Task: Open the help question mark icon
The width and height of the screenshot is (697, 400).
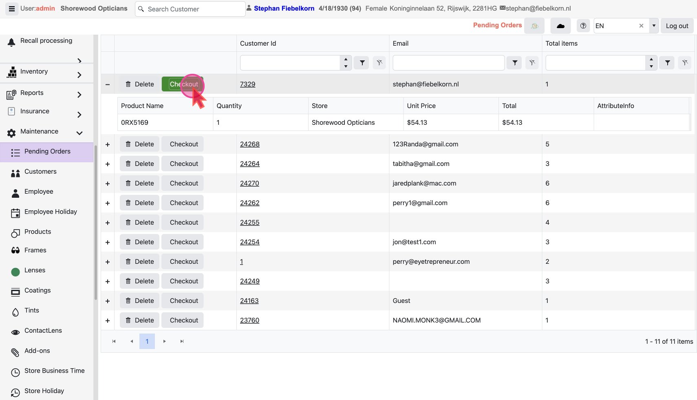Action: pos(583,26)
